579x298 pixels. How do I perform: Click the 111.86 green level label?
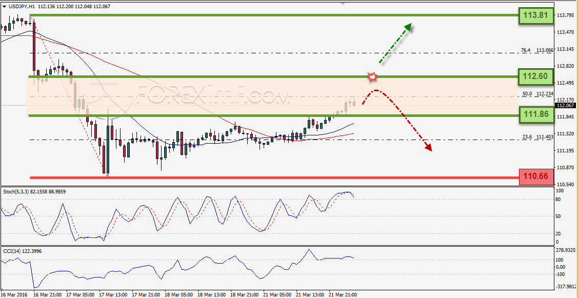point(536,115)
